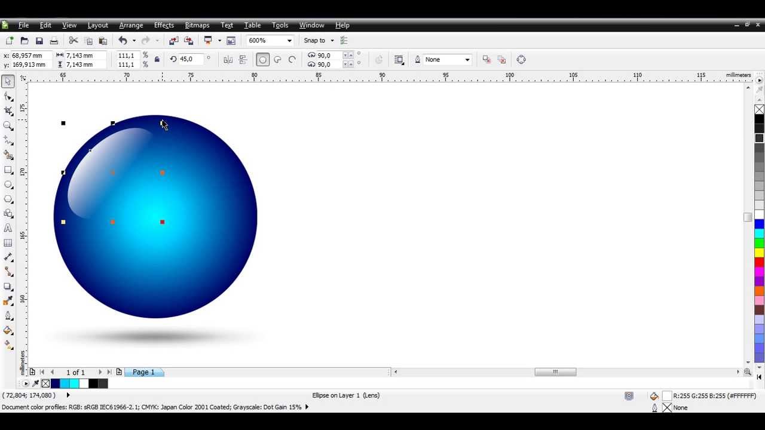Click the Page 1 tab
The image size is (765, 430).
[143, 372]
